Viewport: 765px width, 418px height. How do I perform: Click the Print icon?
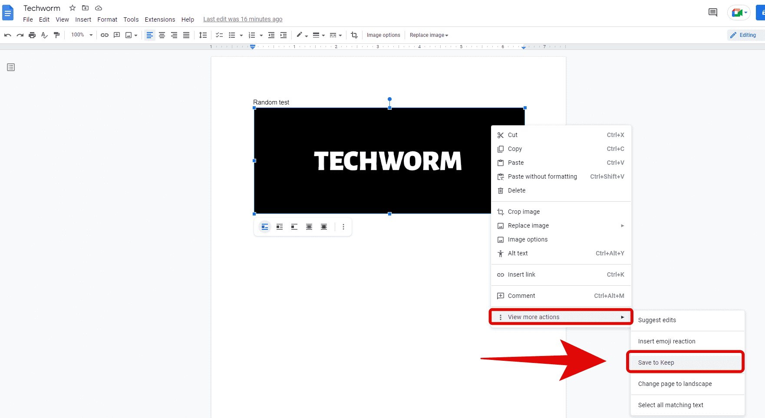(x=32, y=35)
